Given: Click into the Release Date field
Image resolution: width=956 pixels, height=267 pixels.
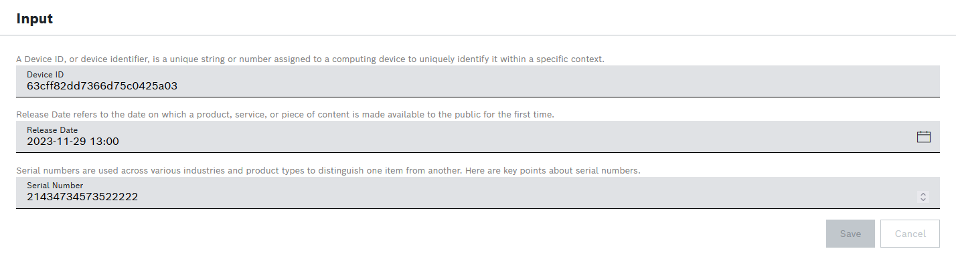Looking at the screenshot, I should [x=469, y=137].
